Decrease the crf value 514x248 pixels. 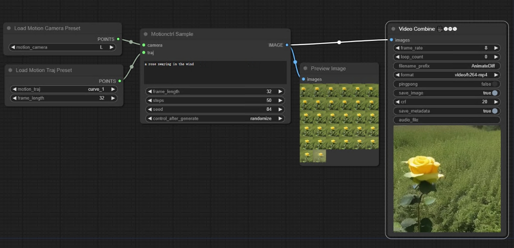398,102
